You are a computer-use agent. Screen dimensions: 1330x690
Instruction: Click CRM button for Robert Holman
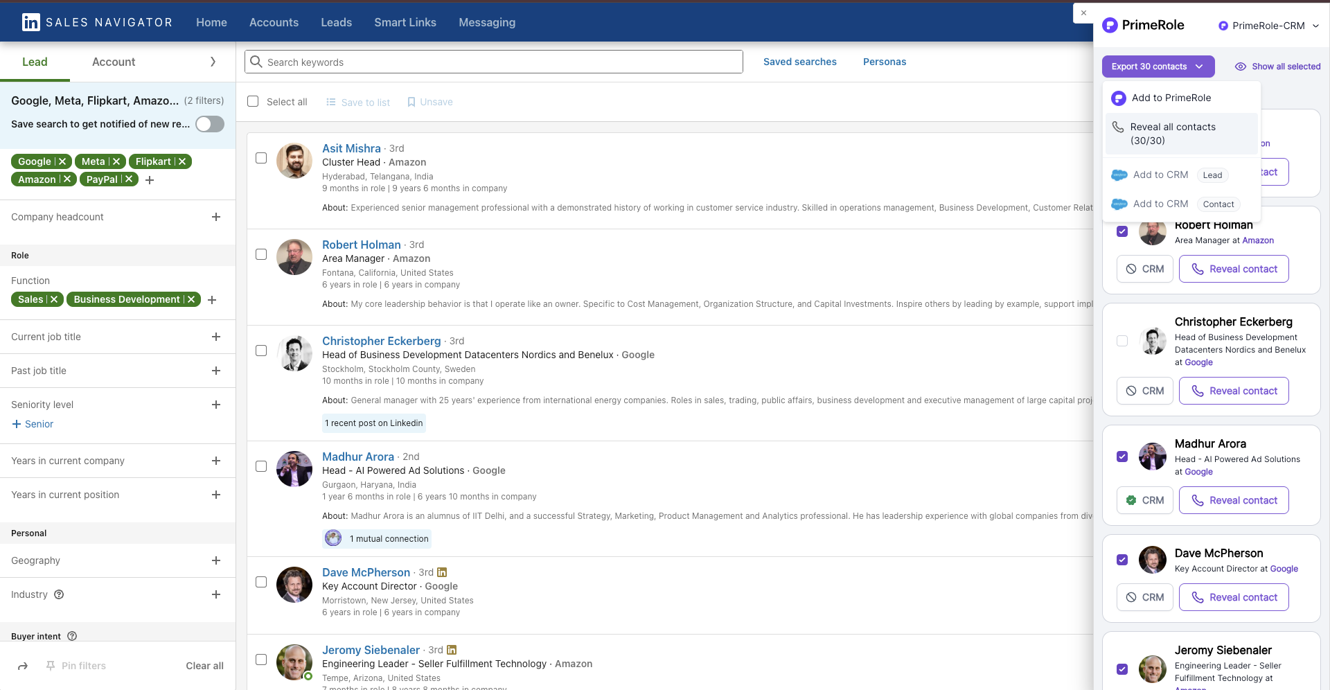pos(1144,269)
